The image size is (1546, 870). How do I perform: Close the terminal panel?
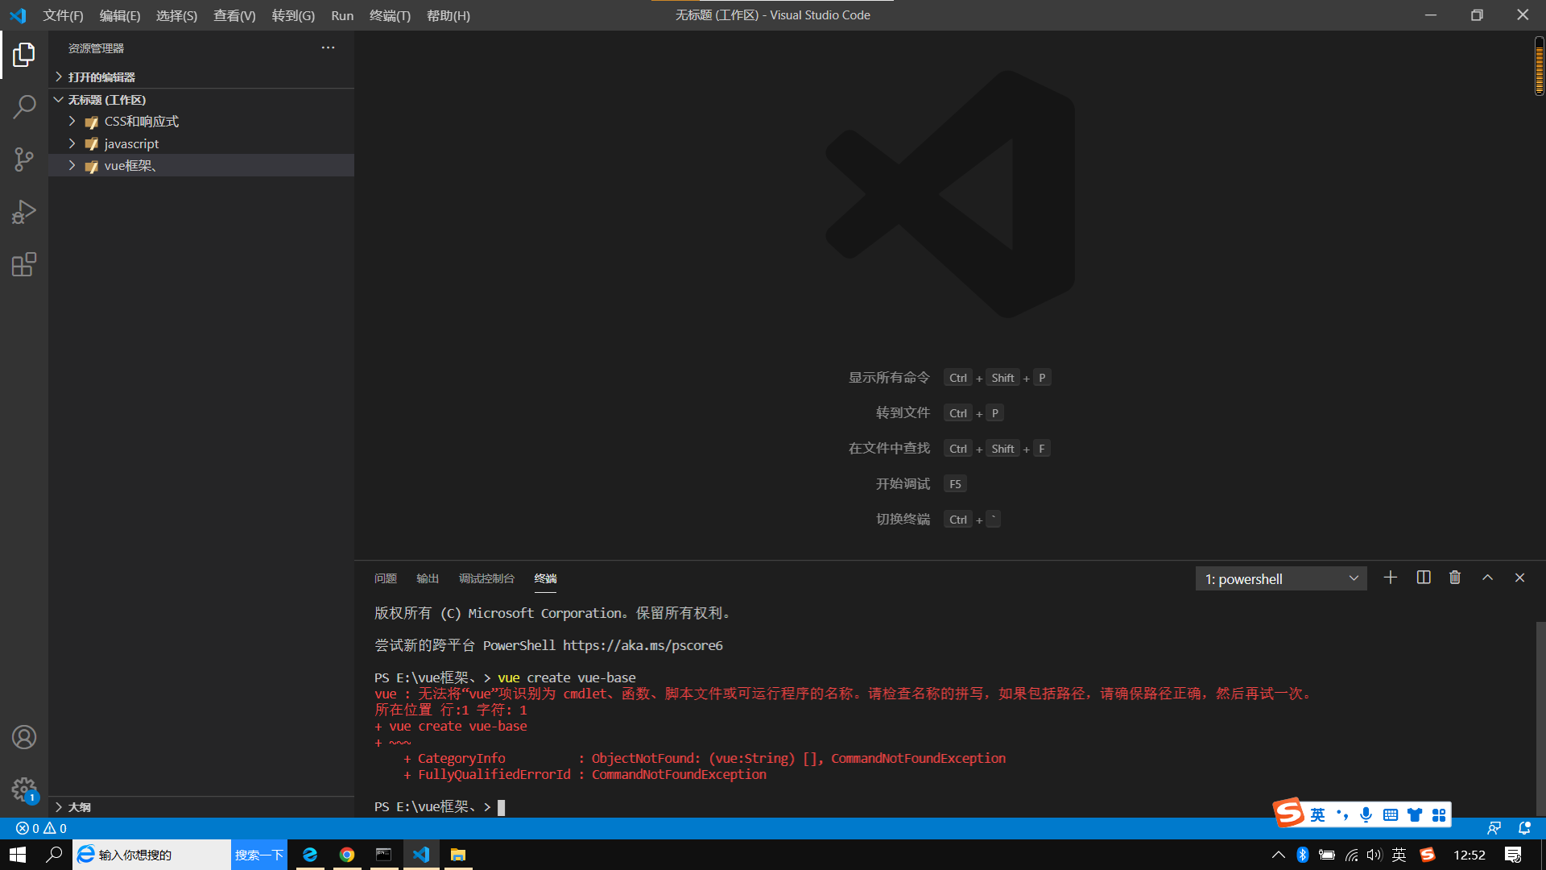1520,578
